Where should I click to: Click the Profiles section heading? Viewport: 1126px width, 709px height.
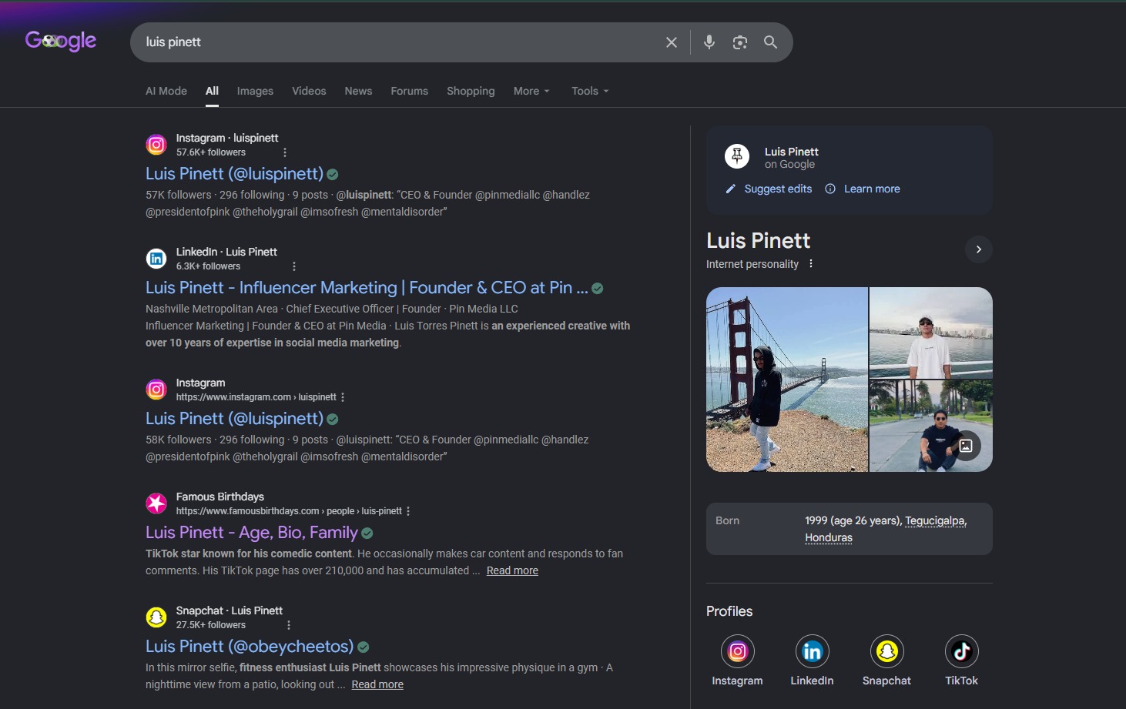pos(729,611)
